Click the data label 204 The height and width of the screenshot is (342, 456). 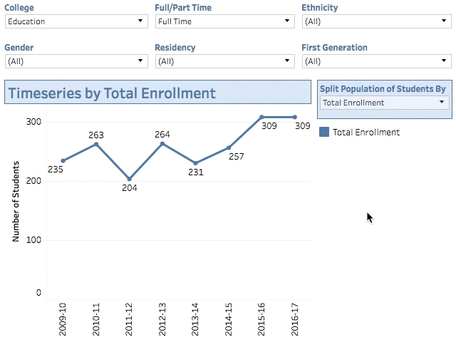coord(130,188)
